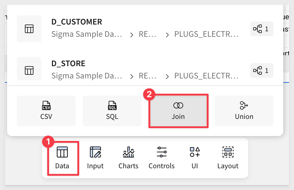
Task: Click D_CUSTOMER's PLUGS_ELECTR... breadcrumb path
Action: (206, 34)
